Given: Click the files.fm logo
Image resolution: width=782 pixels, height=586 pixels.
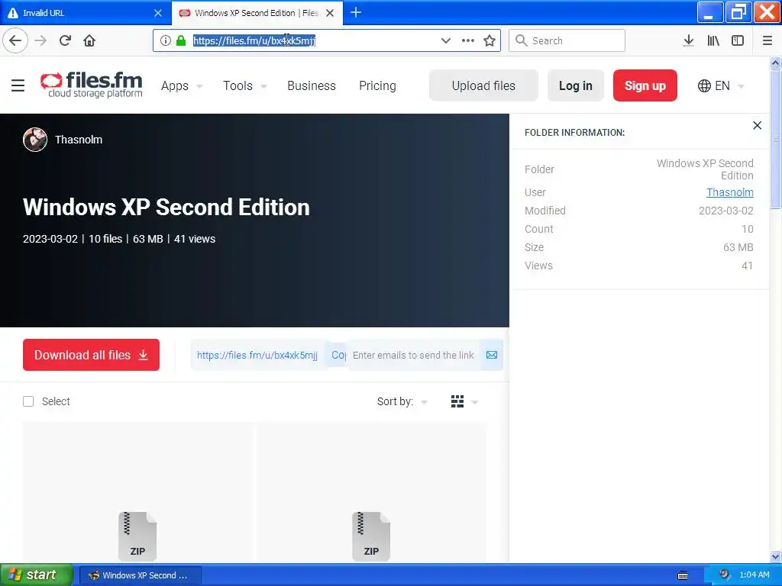Looking at the screenshot, I should point(92,85).
